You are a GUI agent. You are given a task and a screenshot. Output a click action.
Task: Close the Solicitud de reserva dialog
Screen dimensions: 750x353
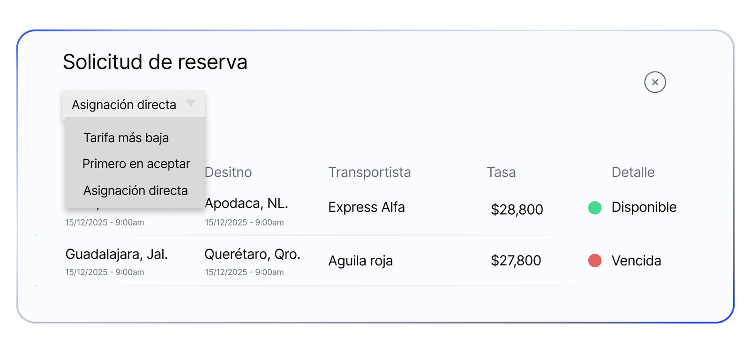655,82
